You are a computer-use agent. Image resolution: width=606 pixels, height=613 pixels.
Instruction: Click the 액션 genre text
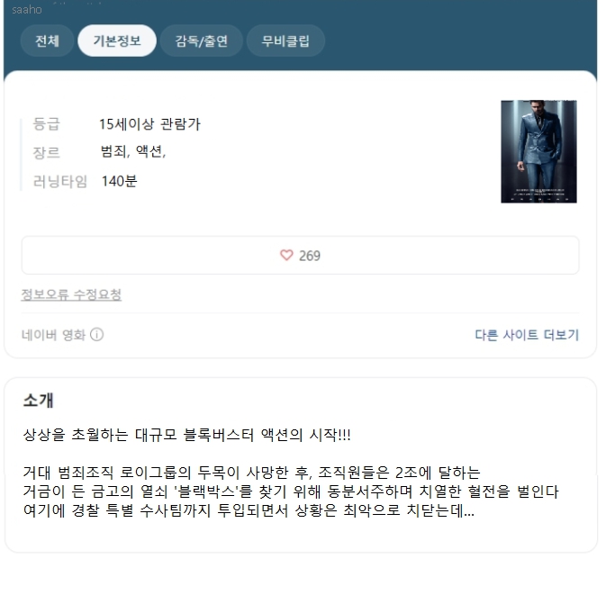pyautogui.click(x=149, y=151)
